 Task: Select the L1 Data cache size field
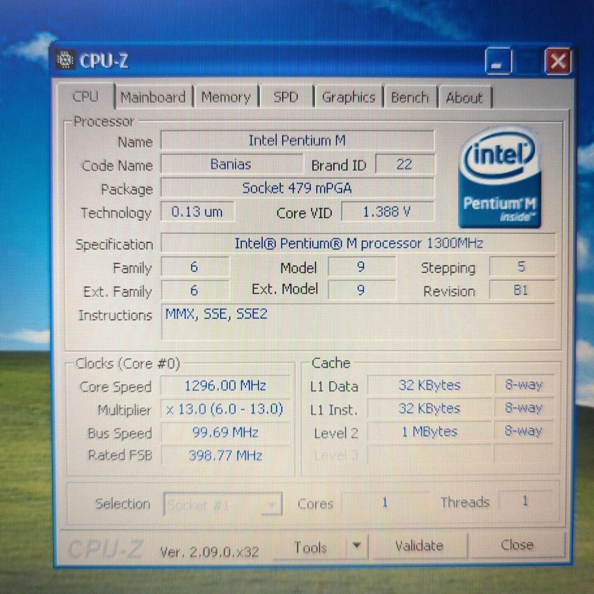(x=429, y=385)
